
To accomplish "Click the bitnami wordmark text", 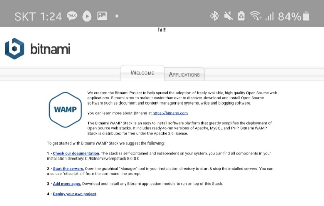I will click(x=51, y=49).
